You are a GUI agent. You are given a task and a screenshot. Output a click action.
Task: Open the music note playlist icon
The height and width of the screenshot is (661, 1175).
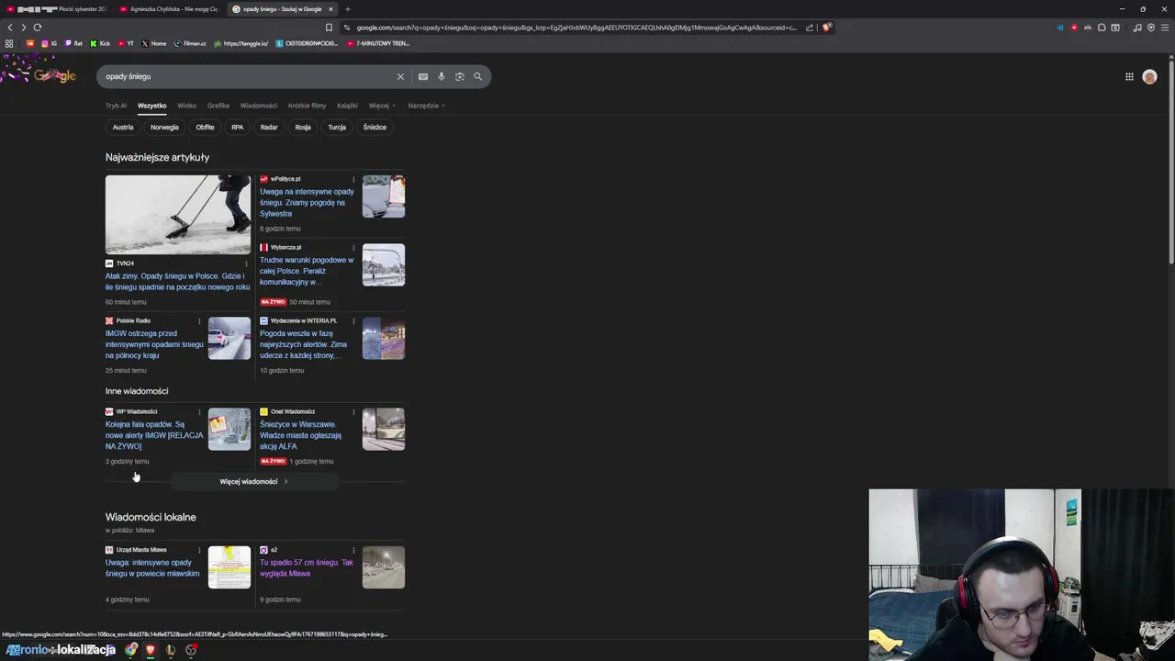point(1137,28)
